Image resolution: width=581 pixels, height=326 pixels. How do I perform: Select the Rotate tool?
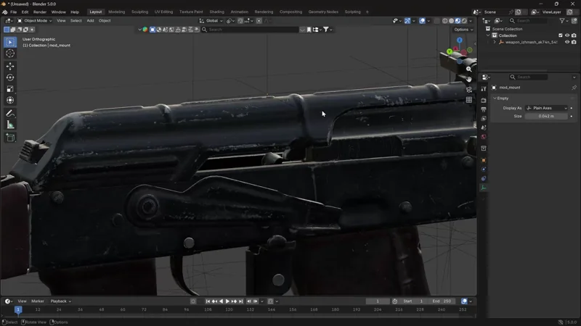coord(10,78)
